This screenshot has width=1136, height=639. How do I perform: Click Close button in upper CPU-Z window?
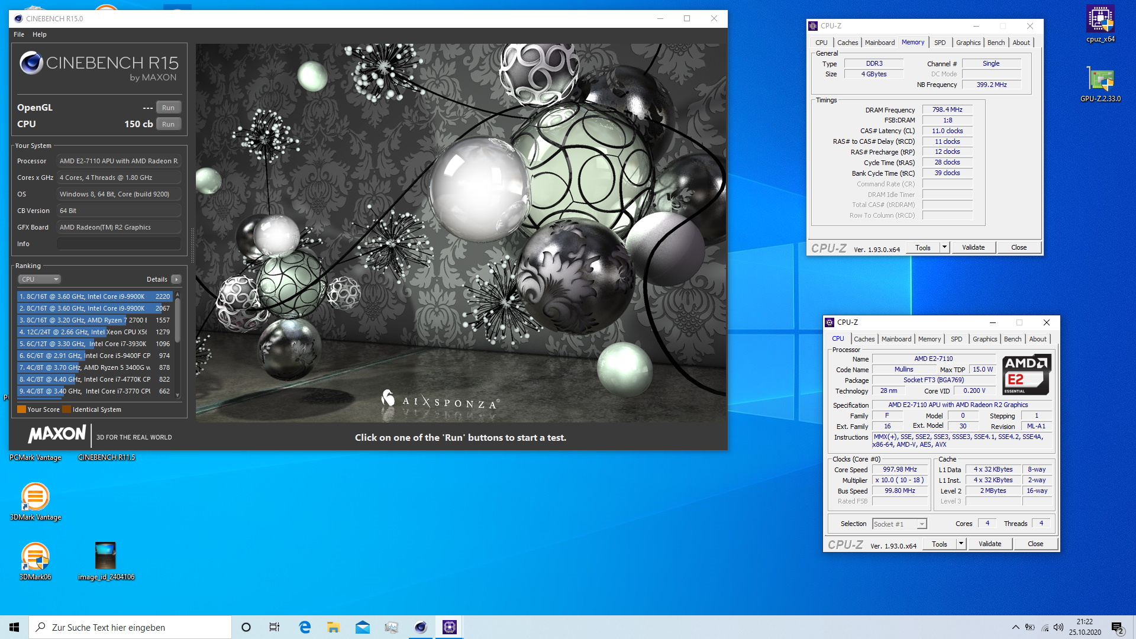(x=1019, y=248)
